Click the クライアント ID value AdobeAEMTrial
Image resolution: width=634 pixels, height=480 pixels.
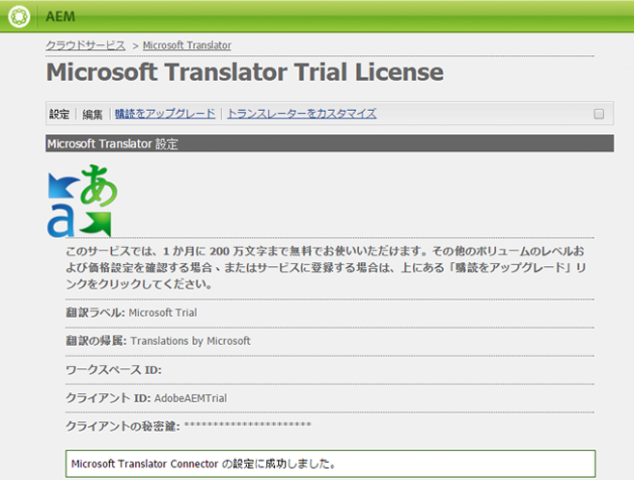tap(190, 398)
